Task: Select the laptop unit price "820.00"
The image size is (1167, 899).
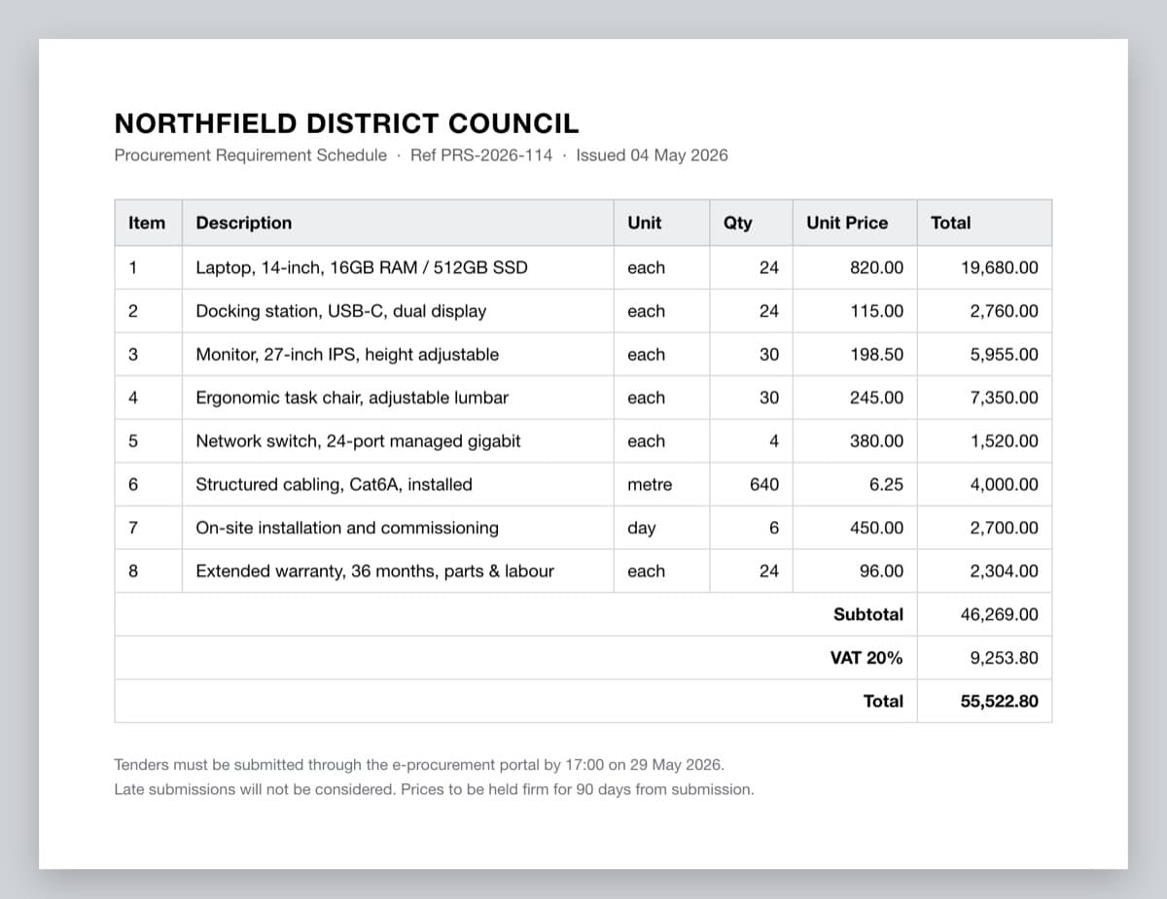Action: coord(877,267)
